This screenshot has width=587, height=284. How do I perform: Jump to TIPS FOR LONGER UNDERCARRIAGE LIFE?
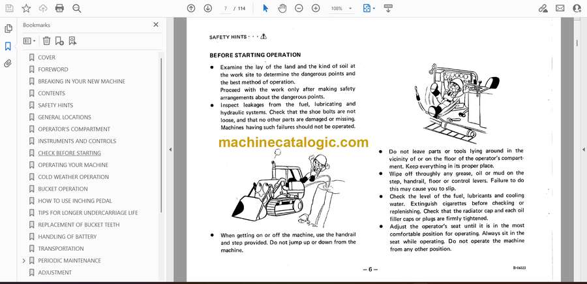tap(87, 213)
